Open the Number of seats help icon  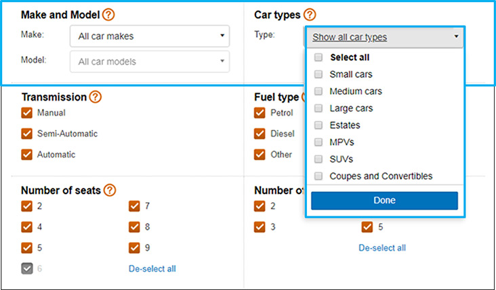coord(110,190)
